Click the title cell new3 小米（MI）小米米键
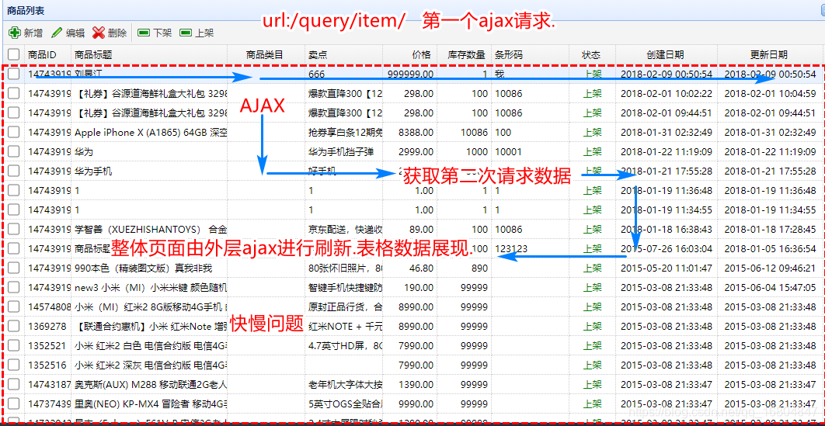The image size is (825, 426). pyautogui.click(x=151, y=288)
